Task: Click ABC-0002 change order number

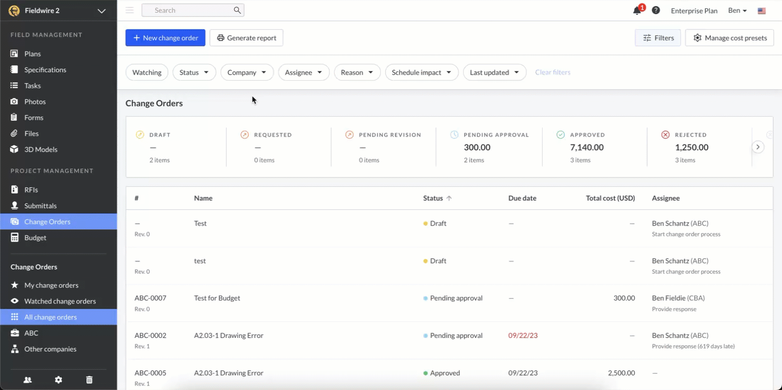Action: pyautogui.click(x=151, y=335)
